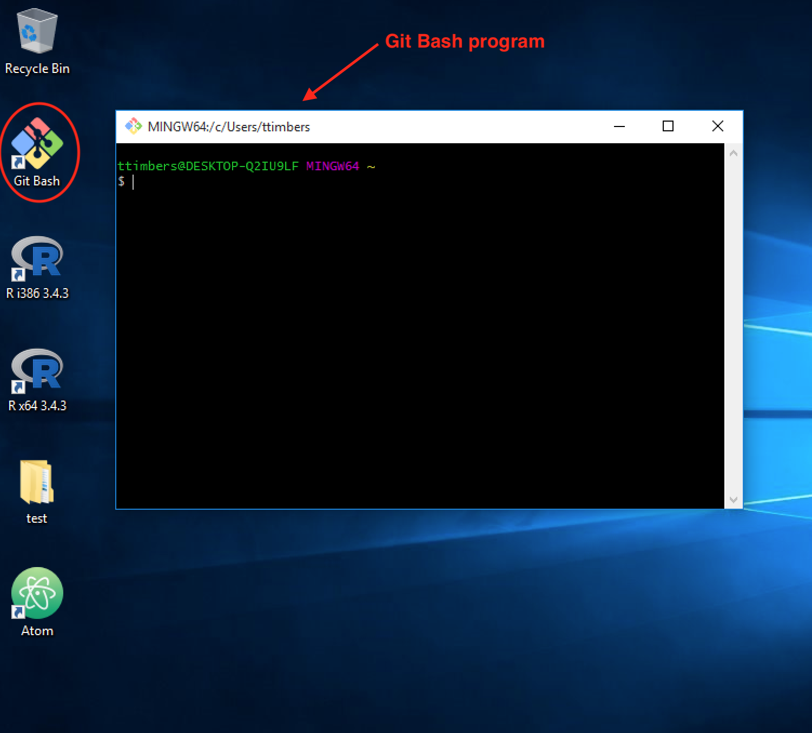Select the Recycle Bin desktop icon
812x733 pixels.
(37, 31)
